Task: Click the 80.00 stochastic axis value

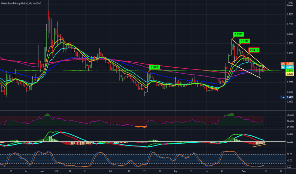Action: 290,154
